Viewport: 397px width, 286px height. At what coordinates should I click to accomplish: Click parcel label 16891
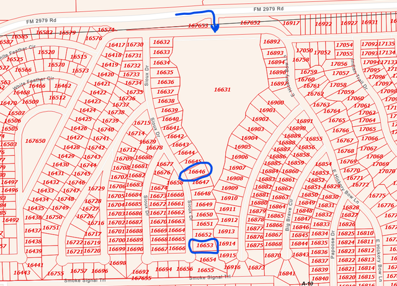(305, 121)
